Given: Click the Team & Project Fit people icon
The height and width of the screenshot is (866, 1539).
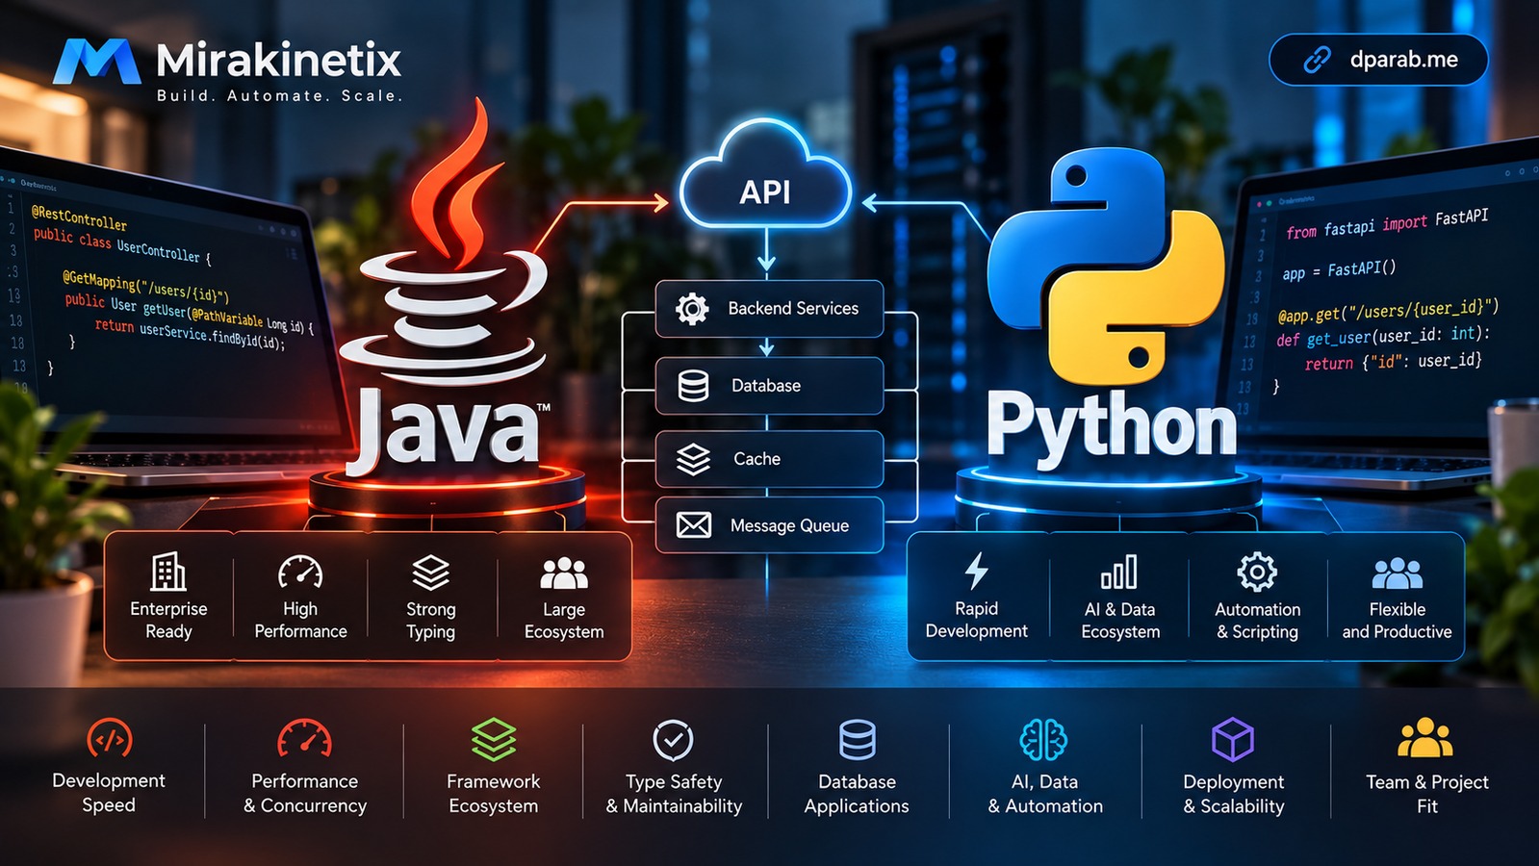Looking at the screenshot, I should (1425, 738).
